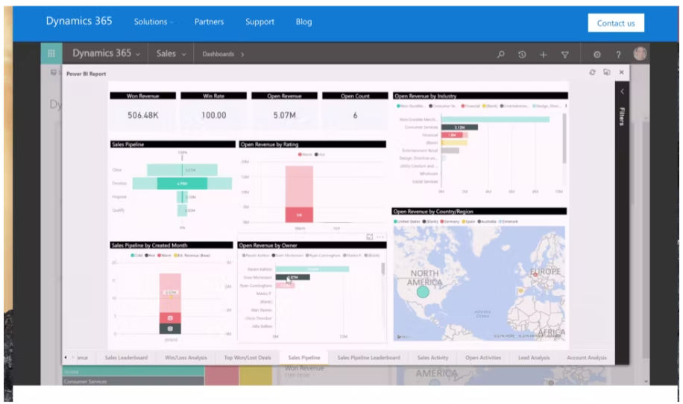
Task: Open the Account Analysis tab
Action: [586, 358]
